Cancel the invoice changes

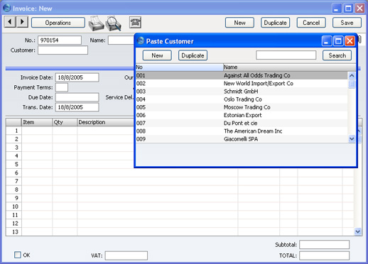pyautogui.click(x=311, y=23)
